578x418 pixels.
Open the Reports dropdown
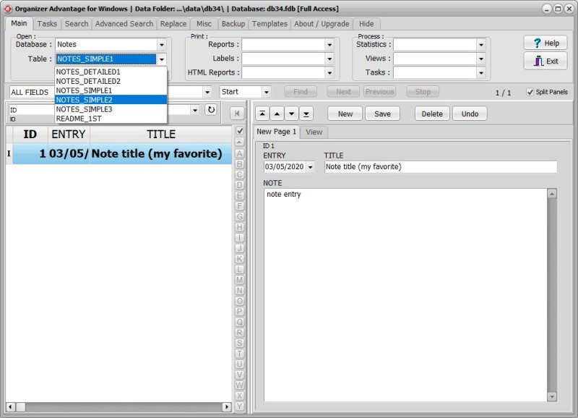[x=329, y=45]
